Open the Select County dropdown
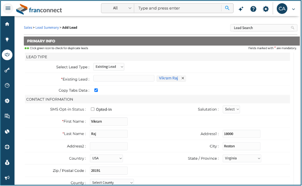The height and width of the screenshot is (186, 302). pos(112,183)
